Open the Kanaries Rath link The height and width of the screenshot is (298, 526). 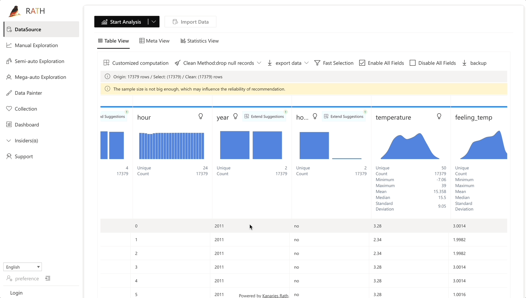click(x=275, y=296)
